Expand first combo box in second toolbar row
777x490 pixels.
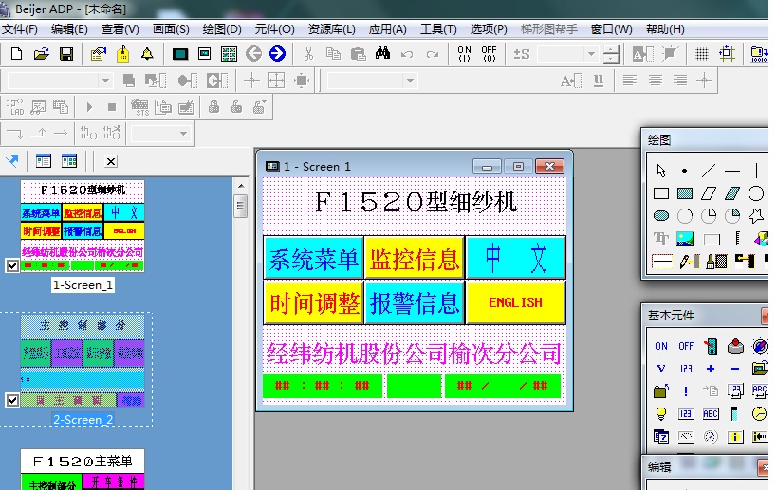[105, 82]
